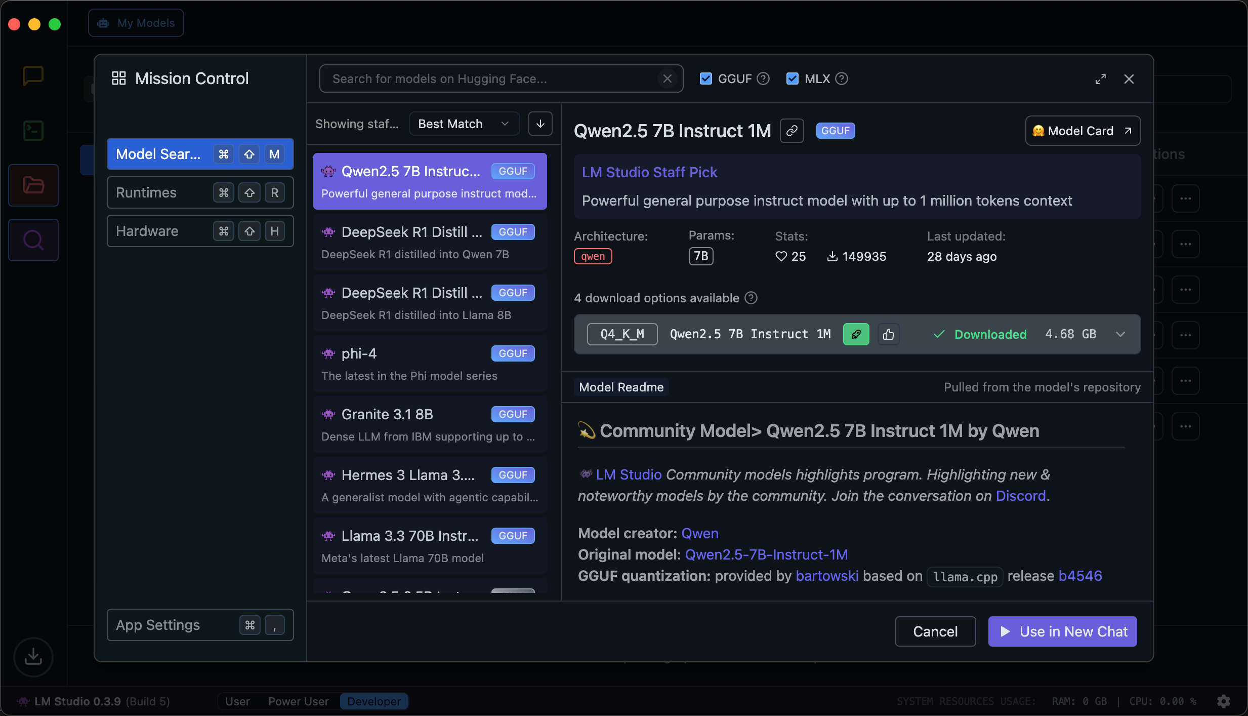Open the Hardware section
The width and height of the screenshot is (1248, 716).
click(x=200, y=231)
